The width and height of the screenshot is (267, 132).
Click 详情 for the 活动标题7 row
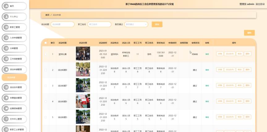(x=220, y=85)
